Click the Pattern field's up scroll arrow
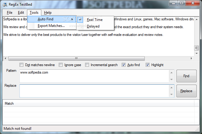202x134 pixels. pos(171,73)
